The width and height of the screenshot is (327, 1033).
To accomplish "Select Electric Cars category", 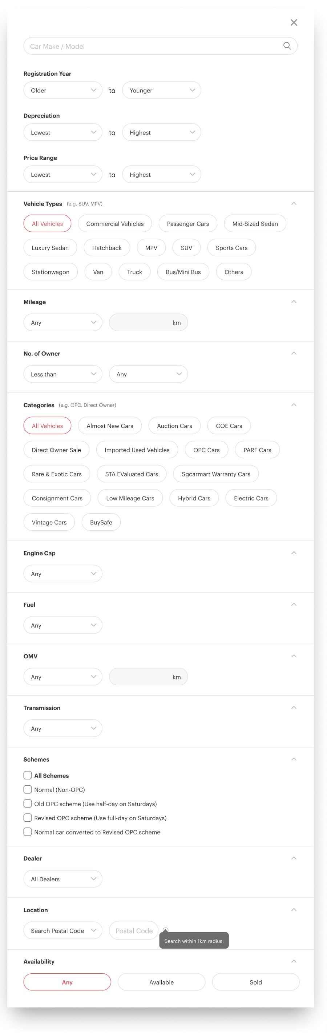I will [251, 498].
